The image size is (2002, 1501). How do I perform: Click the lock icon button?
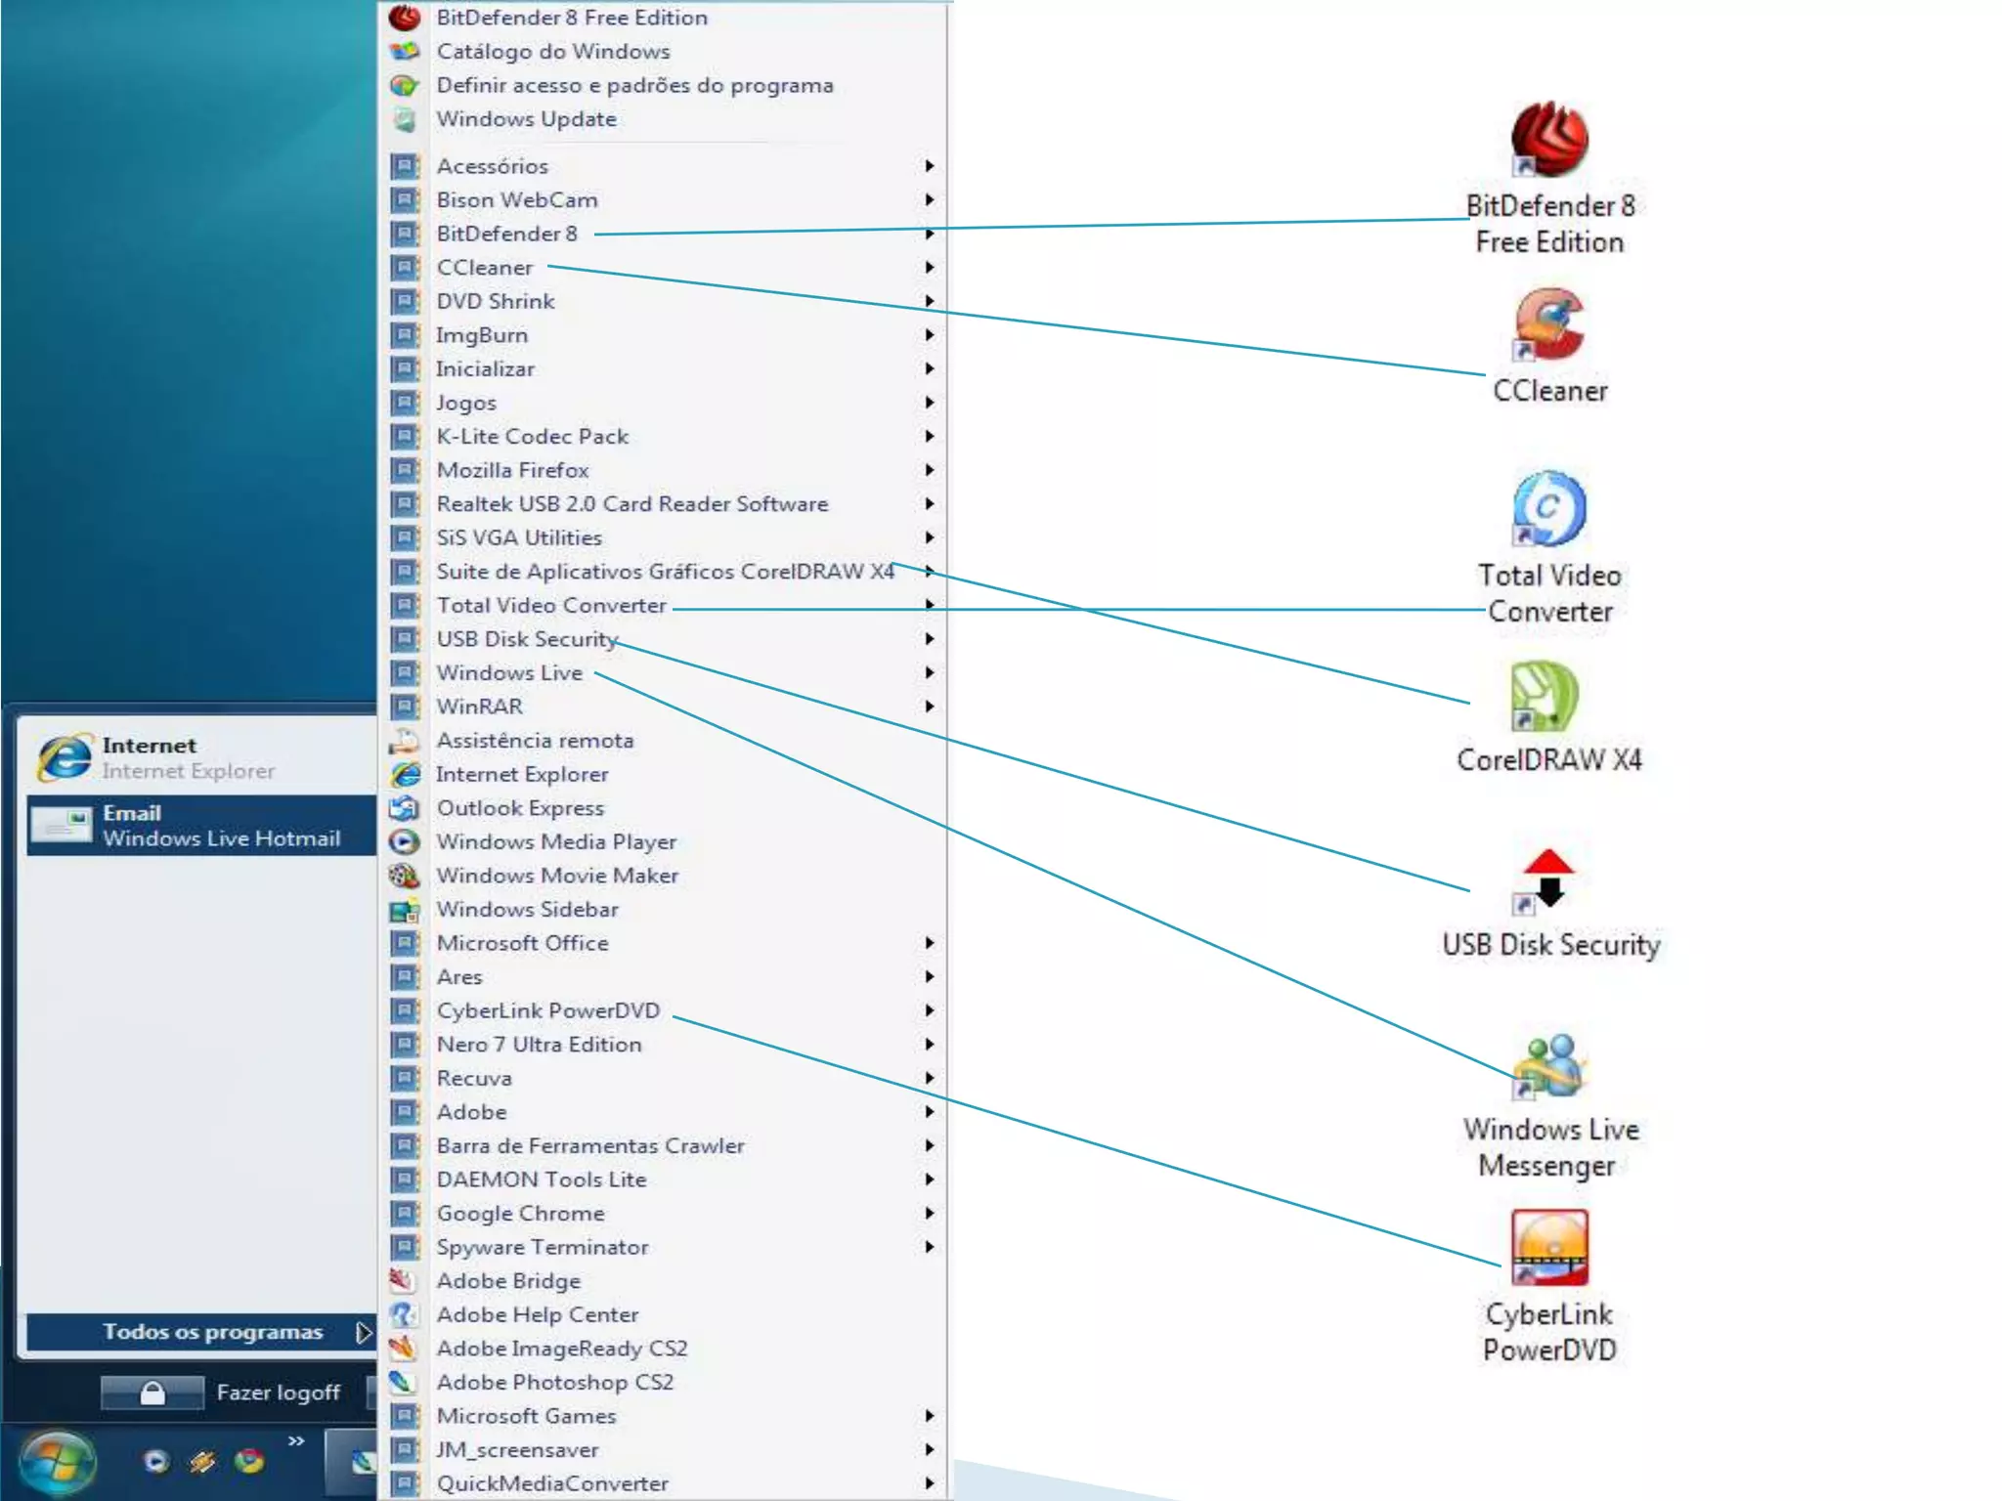click(152, 1393)
